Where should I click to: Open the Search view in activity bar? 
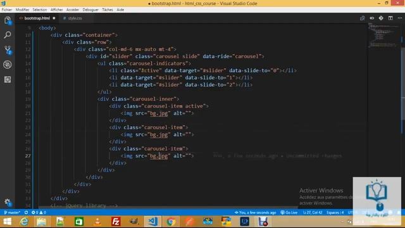pos(8,35)
